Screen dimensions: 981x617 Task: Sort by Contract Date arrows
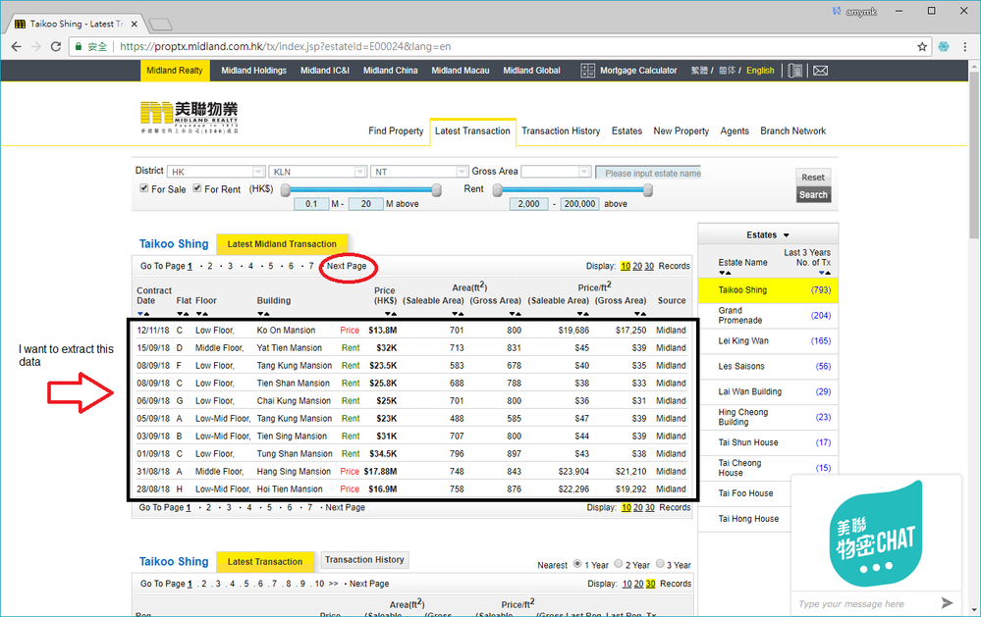click(x=143, y=314)
